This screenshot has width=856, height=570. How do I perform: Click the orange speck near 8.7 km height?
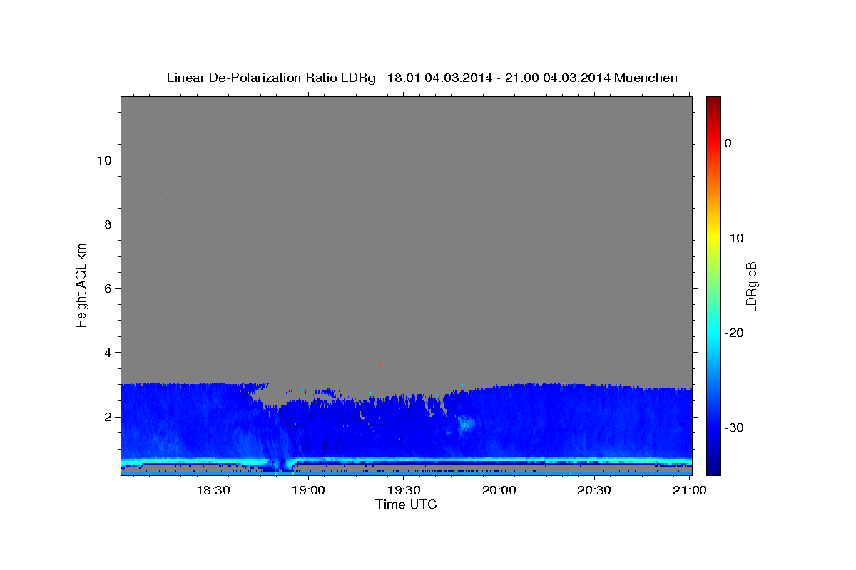point(161,199)
